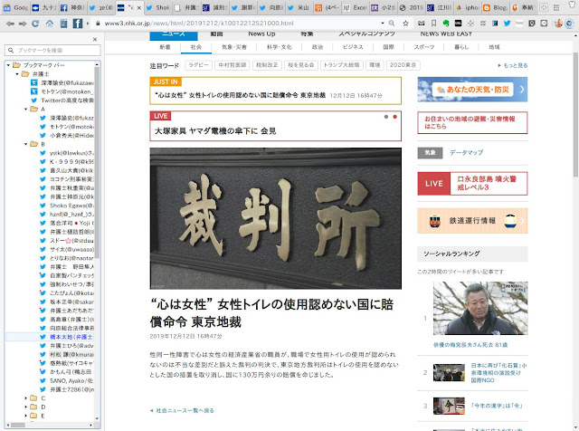Open the LIVE 大塚家具 ヤマダ電機 headline
Screen dimensions: 579x431
pyautogui.click(x=215, y=131)
